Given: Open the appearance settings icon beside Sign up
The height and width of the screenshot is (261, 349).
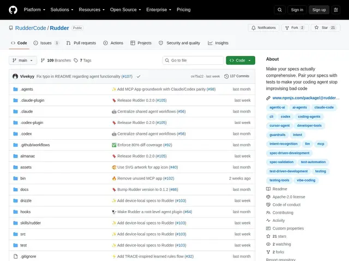Looking at the screenshot, I should coord(336,10).
